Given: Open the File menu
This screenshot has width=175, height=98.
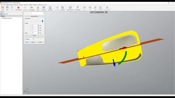Looking at the screenshot, I should (2, 5).
